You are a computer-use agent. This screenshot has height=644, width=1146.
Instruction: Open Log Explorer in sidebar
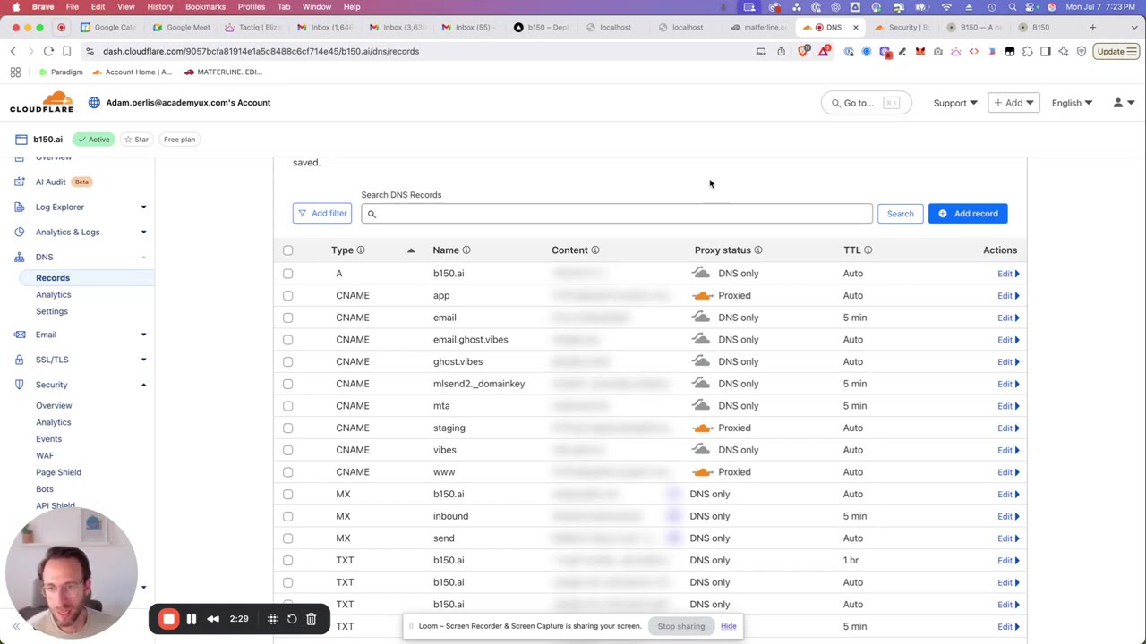pos(60,207)
